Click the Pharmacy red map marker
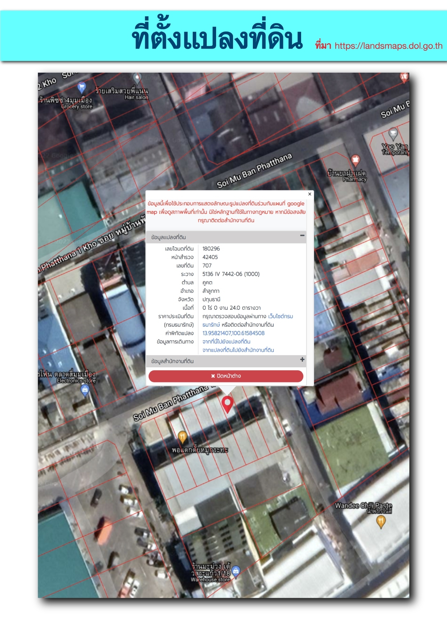 [356, 160]
